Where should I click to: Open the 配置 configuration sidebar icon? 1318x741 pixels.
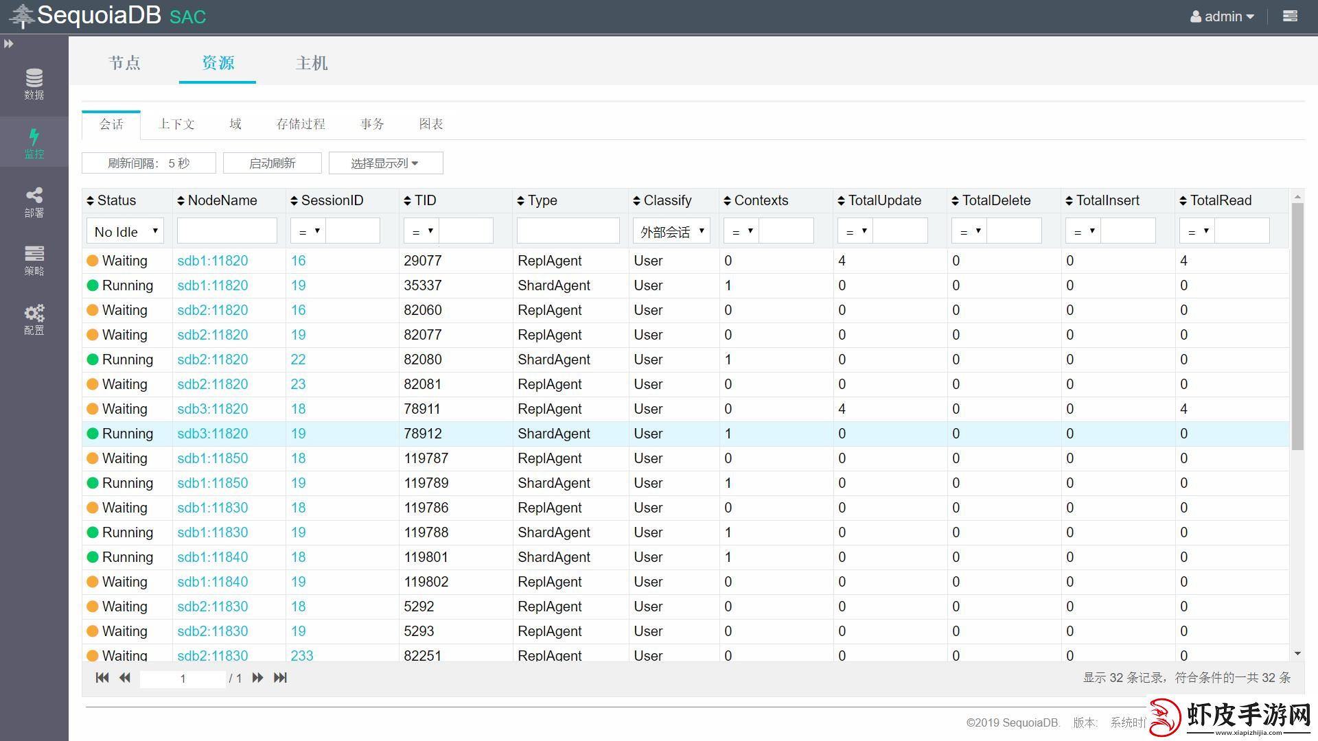tap(34, 320)
